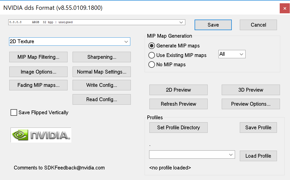Viewport: 290px width, 180px height.
Task: Click 3D Preview button
Action: (x=251, y=90)
